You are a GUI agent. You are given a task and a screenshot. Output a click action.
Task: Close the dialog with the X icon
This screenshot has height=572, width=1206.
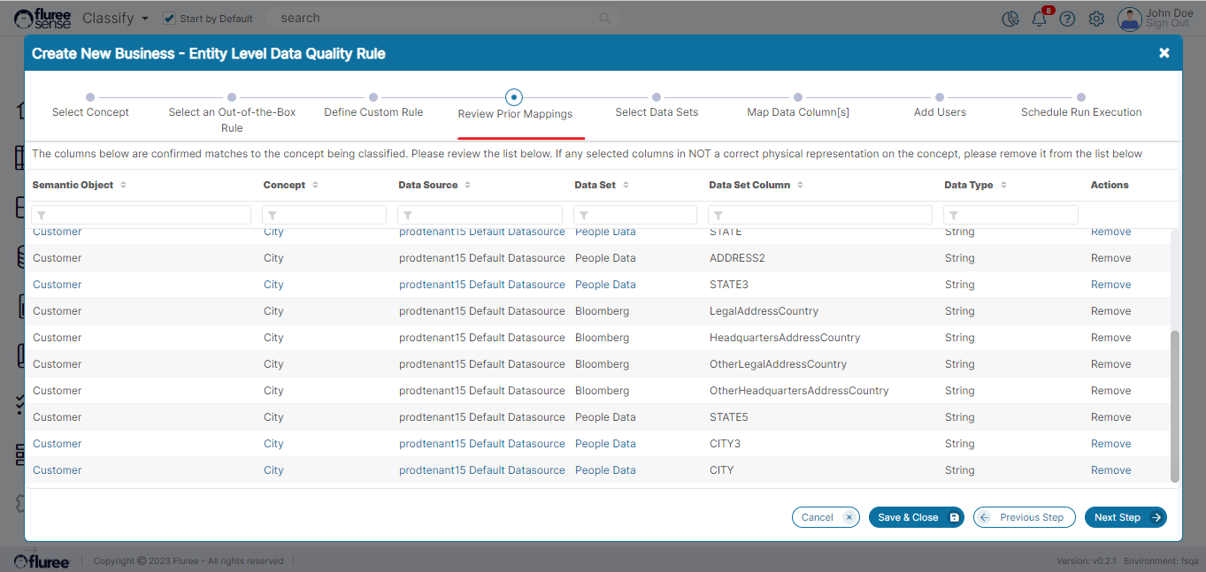[x=1164, y=53]
